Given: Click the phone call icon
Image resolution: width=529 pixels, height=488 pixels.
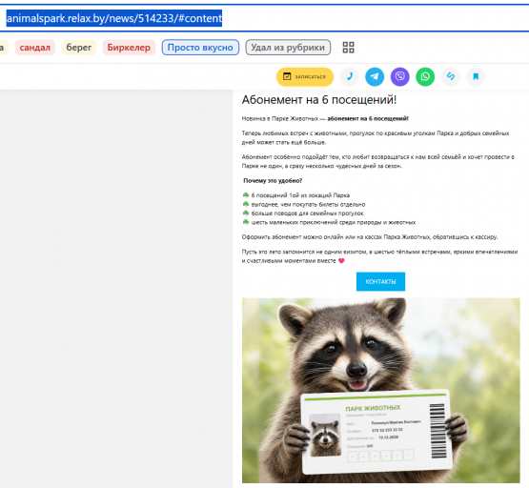Looking at the screenshot, I should pos(350,77).
